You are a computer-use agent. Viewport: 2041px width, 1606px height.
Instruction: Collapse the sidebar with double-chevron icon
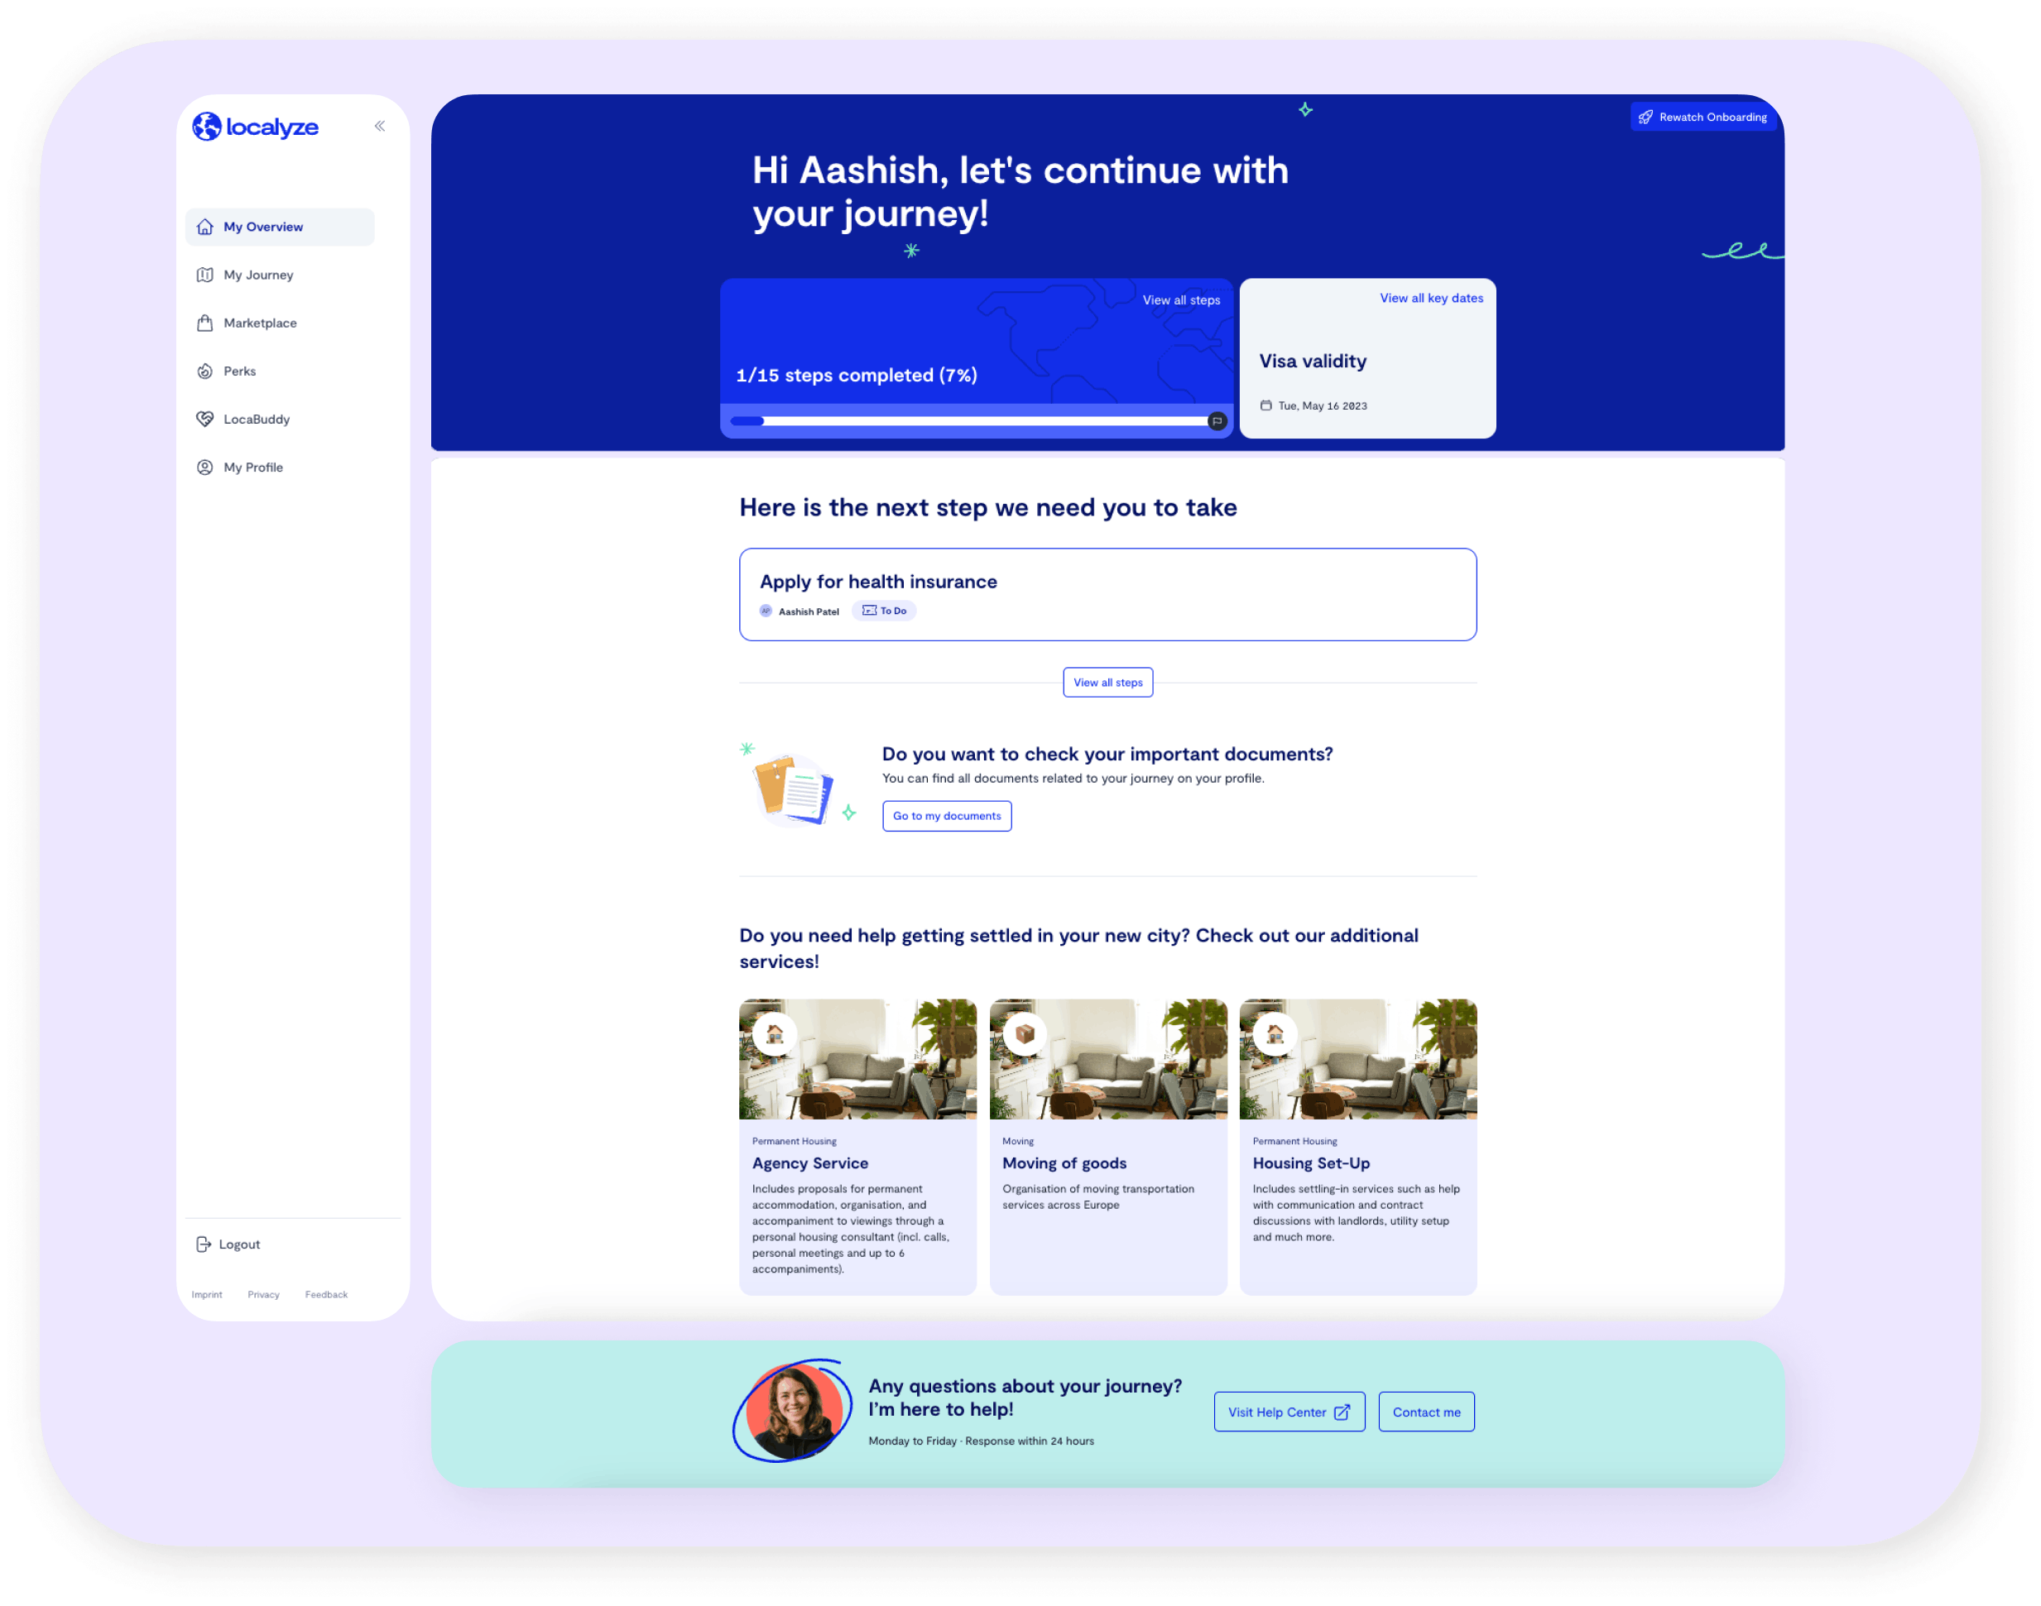tap(379, 126)
